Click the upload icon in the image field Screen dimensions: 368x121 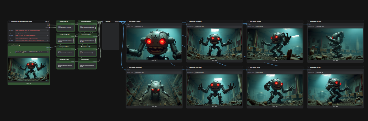tap(48, 52)
